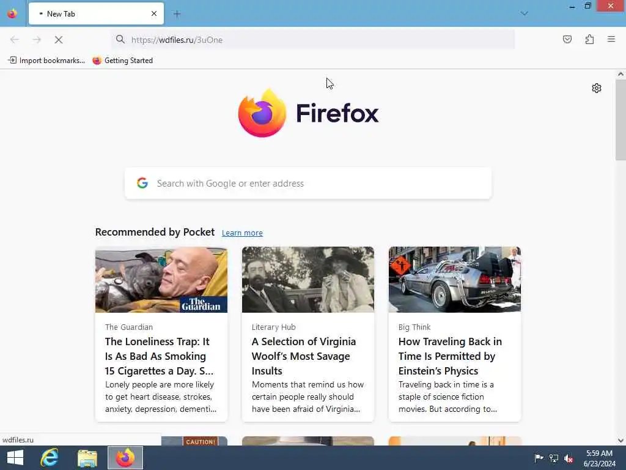Click the Big Think source label
The height and width of the screenshot is (470, 626).
pos(414,327)
